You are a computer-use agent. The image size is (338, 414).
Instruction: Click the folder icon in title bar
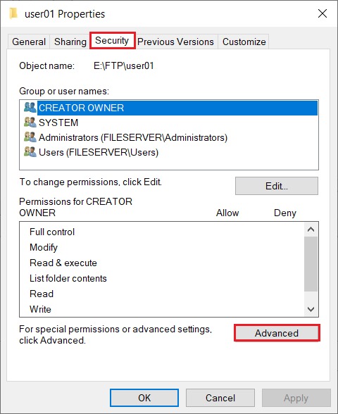coord(13,13)
